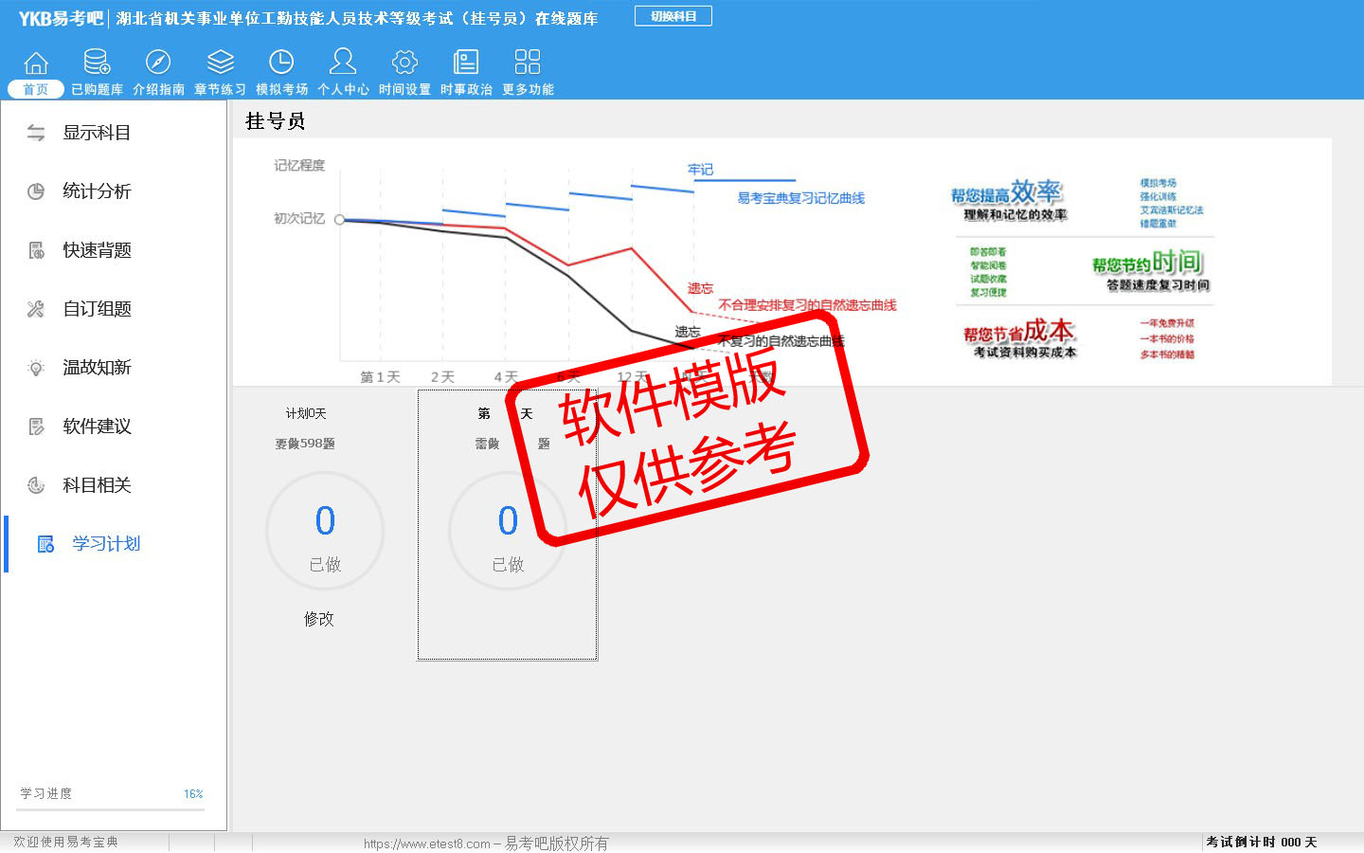Open 已购题库 database icon

[97, 63]
